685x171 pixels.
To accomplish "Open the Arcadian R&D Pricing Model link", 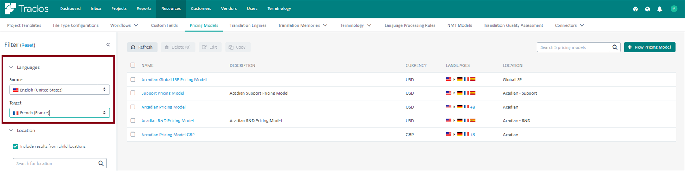I will coord(167,120).
